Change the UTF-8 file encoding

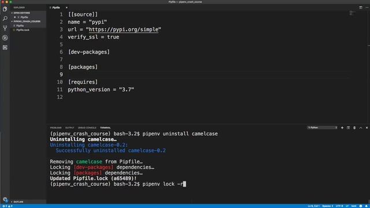point(339,206)
